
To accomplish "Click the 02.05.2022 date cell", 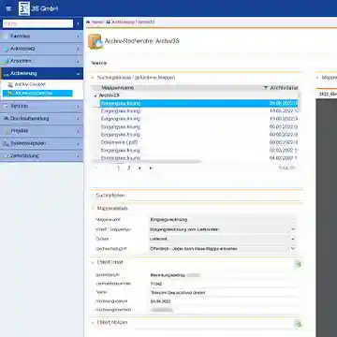I will [284, 151].
